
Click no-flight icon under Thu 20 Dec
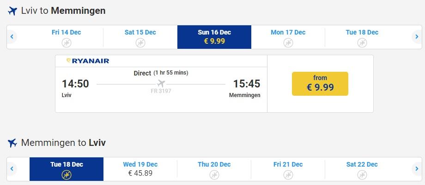pyautogui.click(x=214, y=175)
